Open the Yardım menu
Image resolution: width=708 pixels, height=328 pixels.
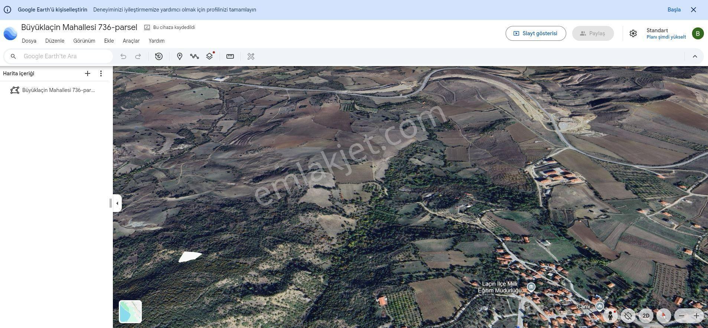[157, 41]
